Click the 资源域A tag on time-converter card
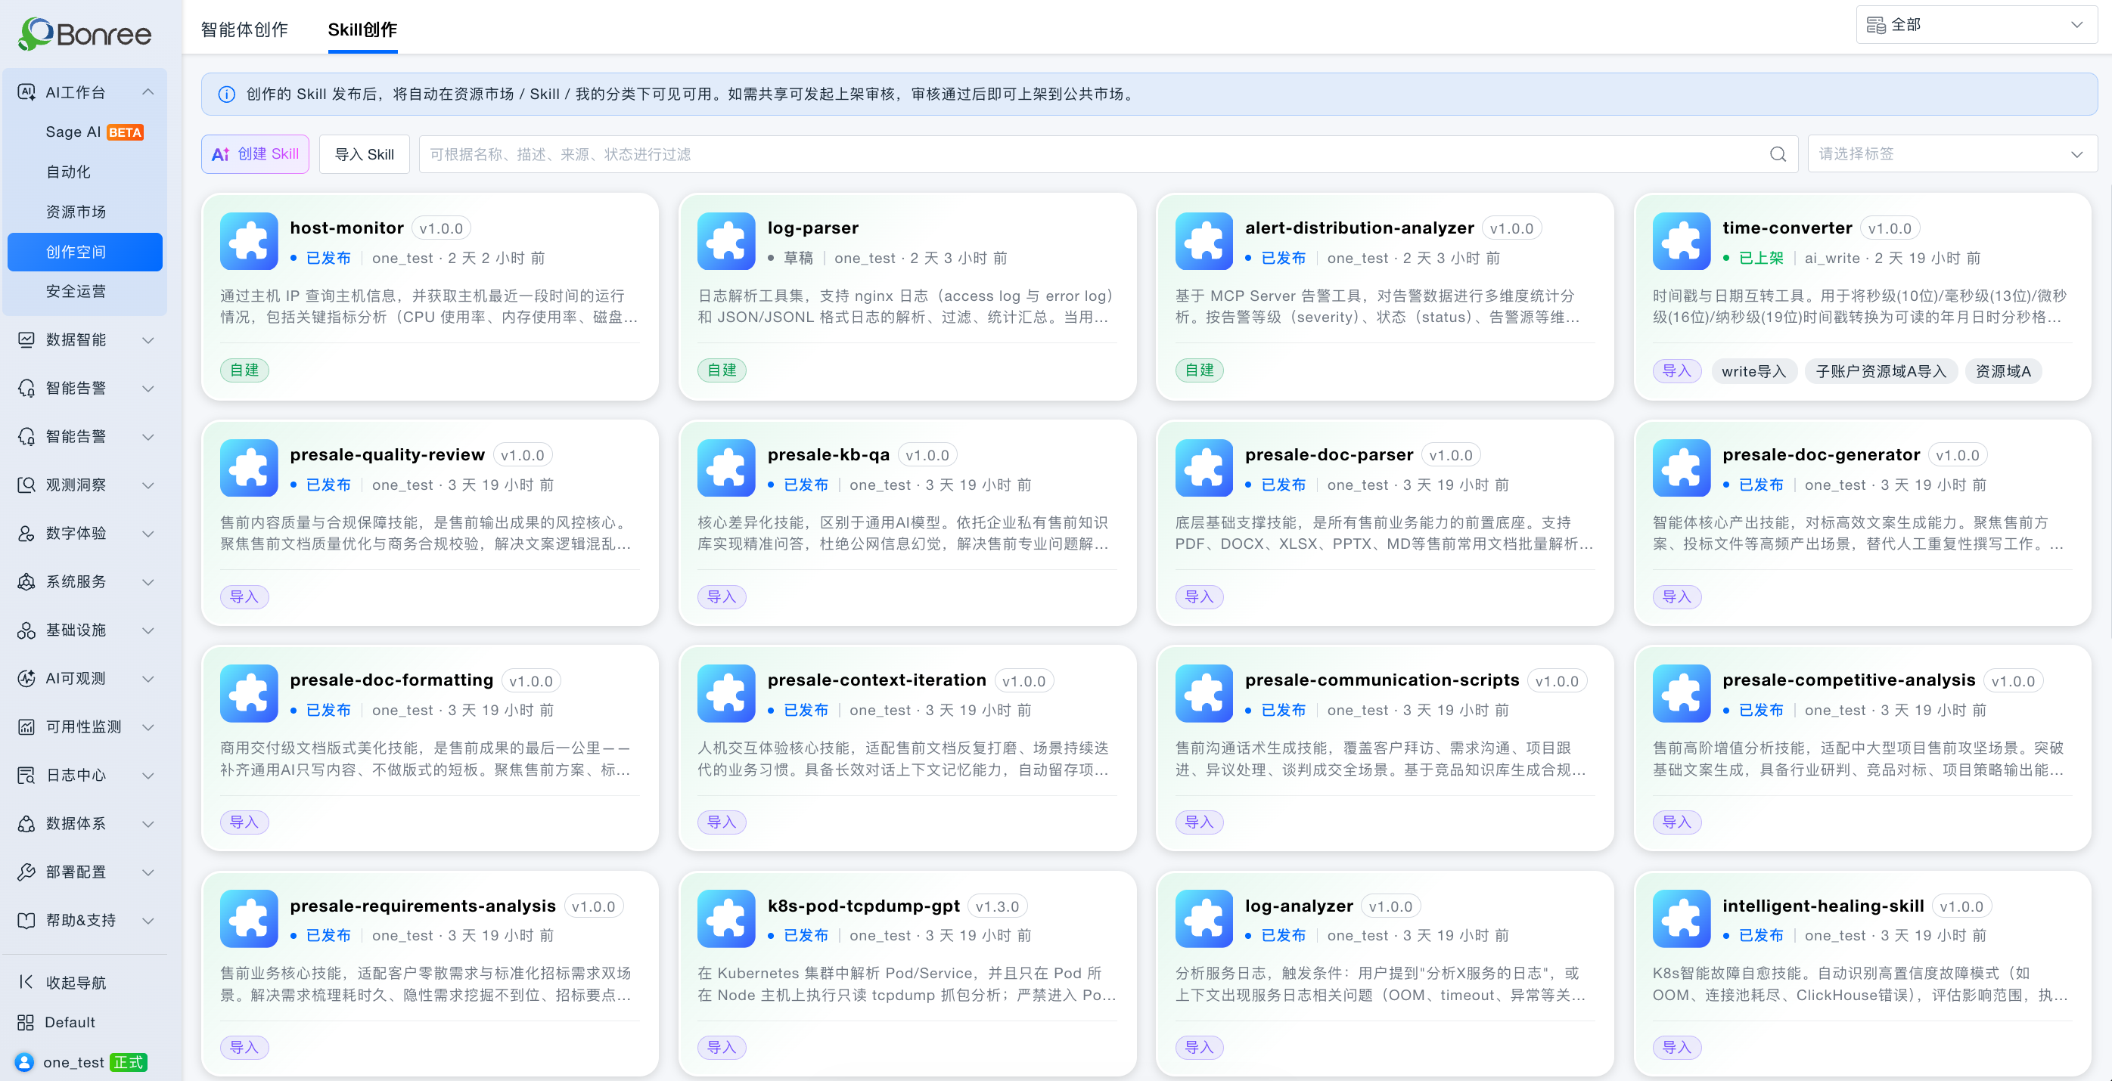2112x1081 pixels. tap(2003, 371)
